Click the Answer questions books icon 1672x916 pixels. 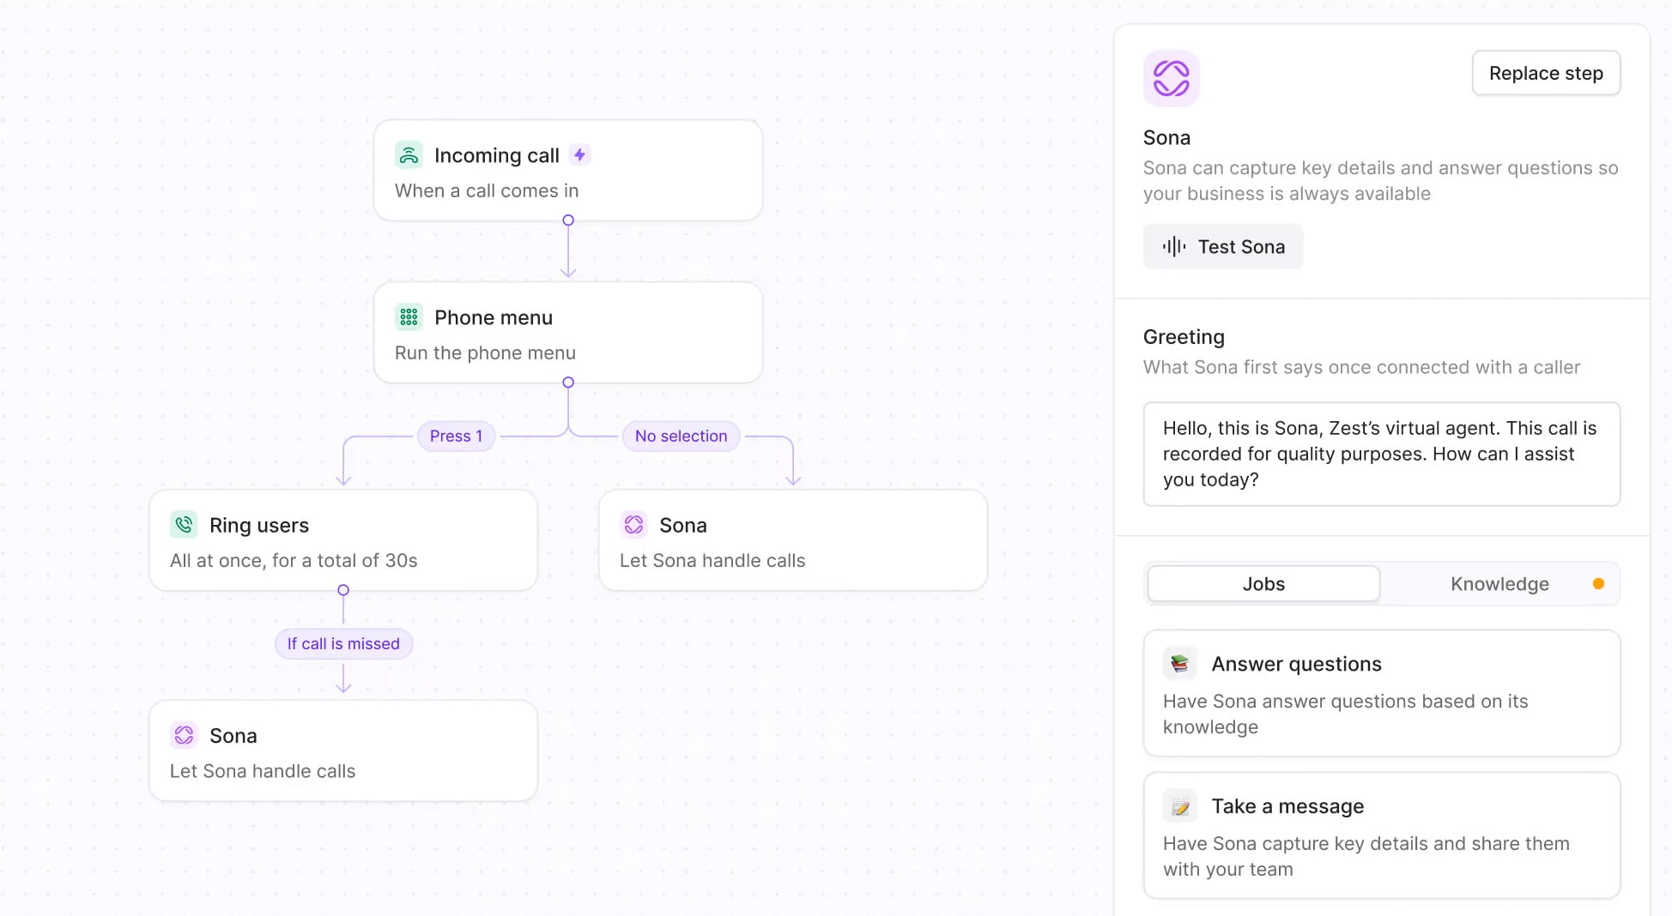click(1179, 664)
